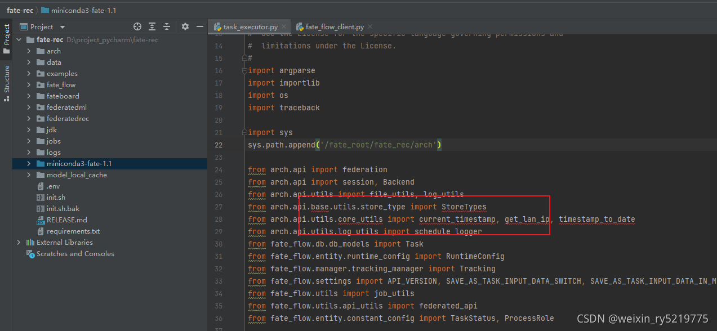Expand the fate_flow folder
Image resolution: width=717 pixels, height=331 pixels.
point(29,85)
